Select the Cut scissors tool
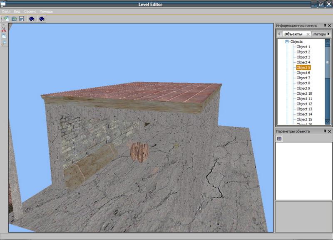Screen dimensions: 333x240 click(x=4, y=29)
